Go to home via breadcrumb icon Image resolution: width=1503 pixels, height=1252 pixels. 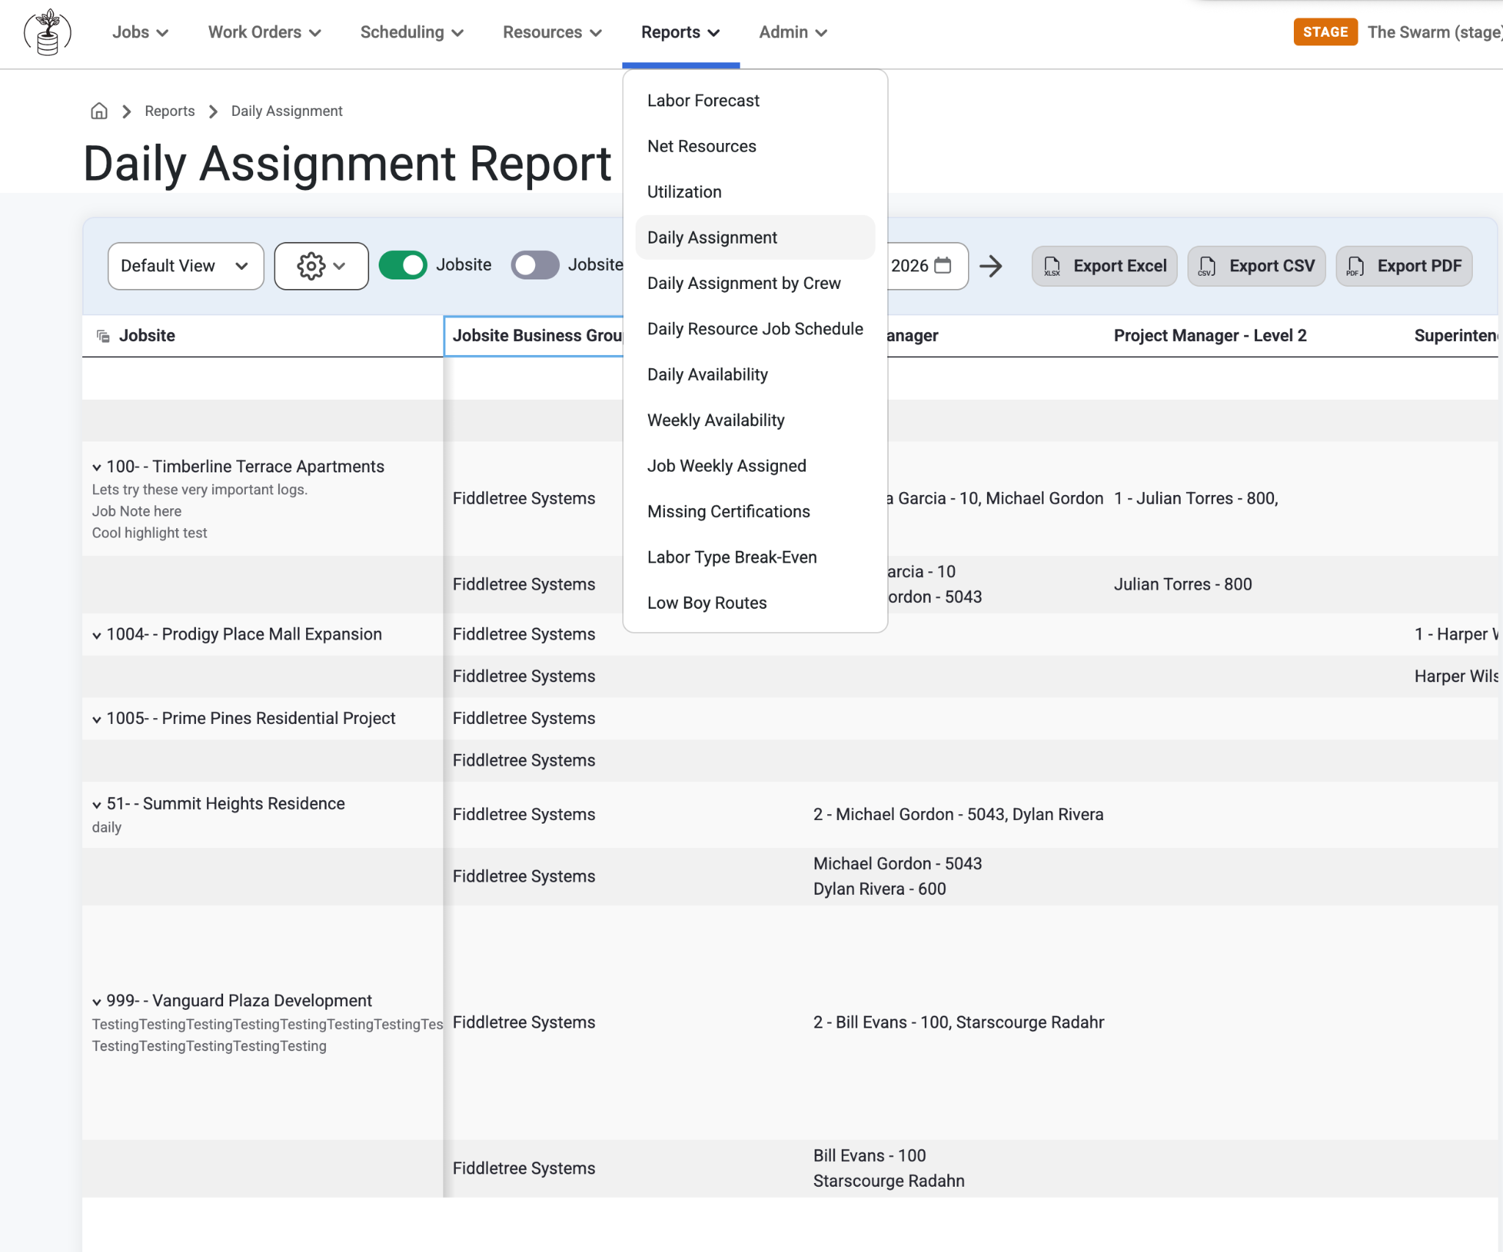[99, 111]
